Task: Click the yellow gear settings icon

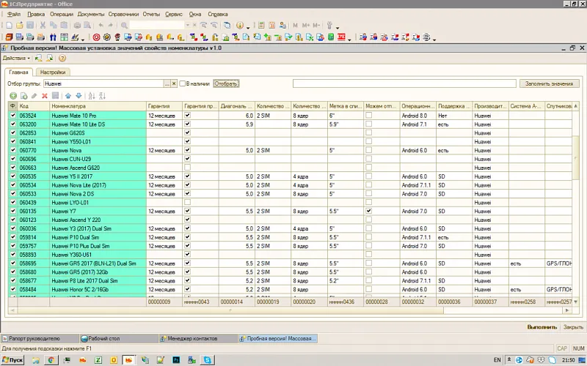Action: (x=106, y=37)
